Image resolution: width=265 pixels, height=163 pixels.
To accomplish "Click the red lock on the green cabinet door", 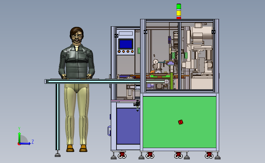I will [181, 122].
